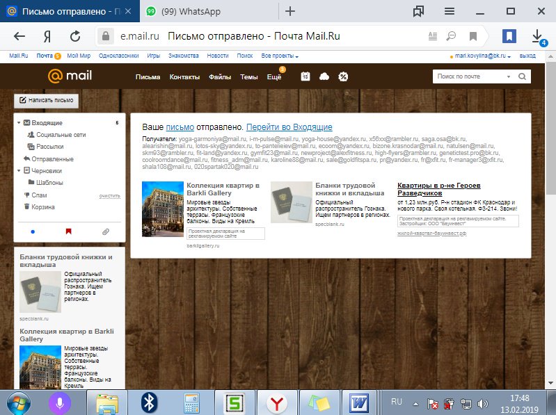The image size is (556, 415).
Task: Open the Темы tab
Action: 249,77
